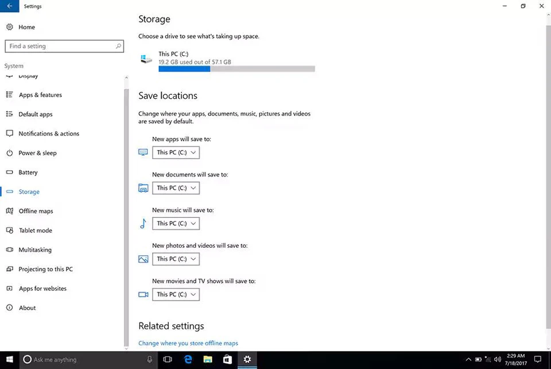
Task: Click the Power & sleep power icon
Action: coord(10,153)
